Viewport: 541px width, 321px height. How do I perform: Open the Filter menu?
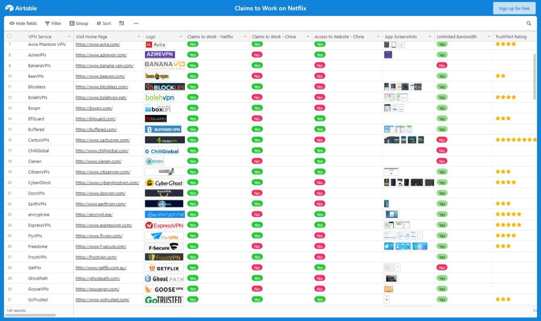53,23
